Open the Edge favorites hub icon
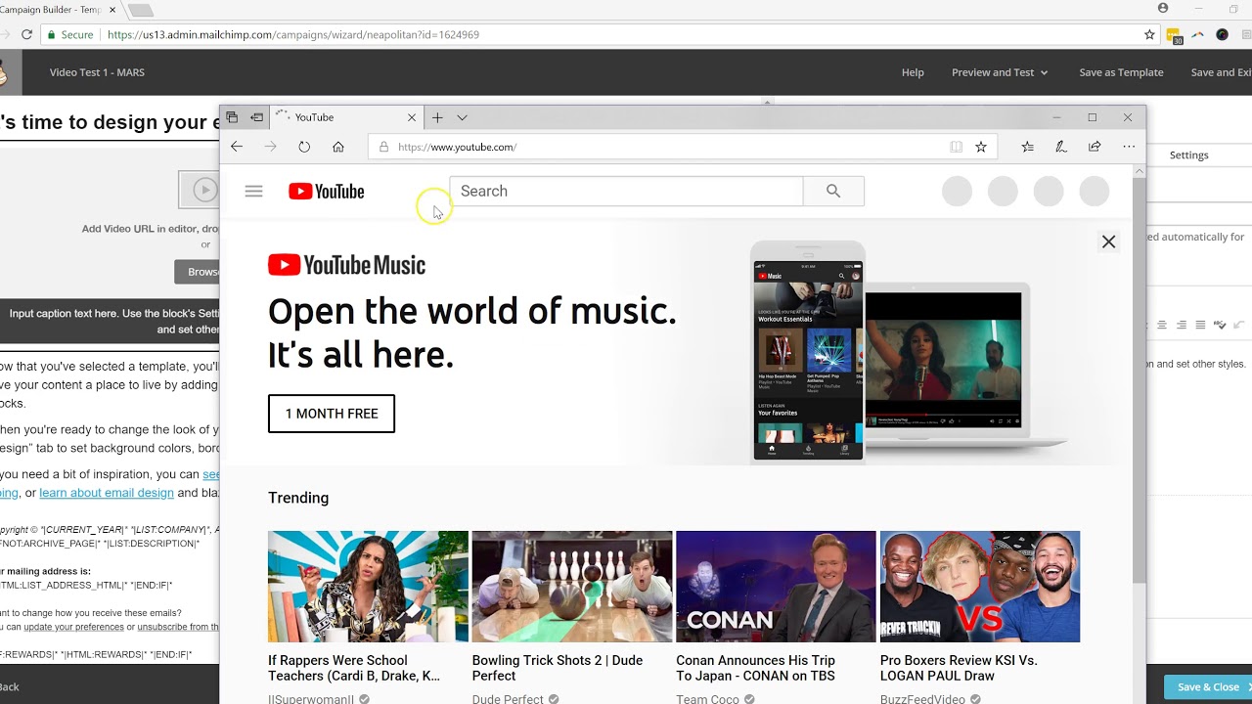Image resolution: width=1252 pixels, height=704 pixels. pyautogui.click(x=1027, y=147)
